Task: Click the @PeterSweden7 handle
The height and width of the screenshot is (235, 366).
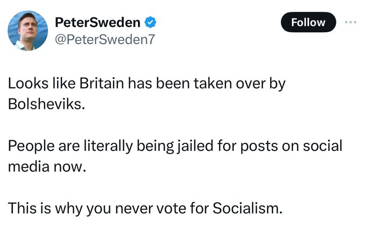Action: click(104, 39)
